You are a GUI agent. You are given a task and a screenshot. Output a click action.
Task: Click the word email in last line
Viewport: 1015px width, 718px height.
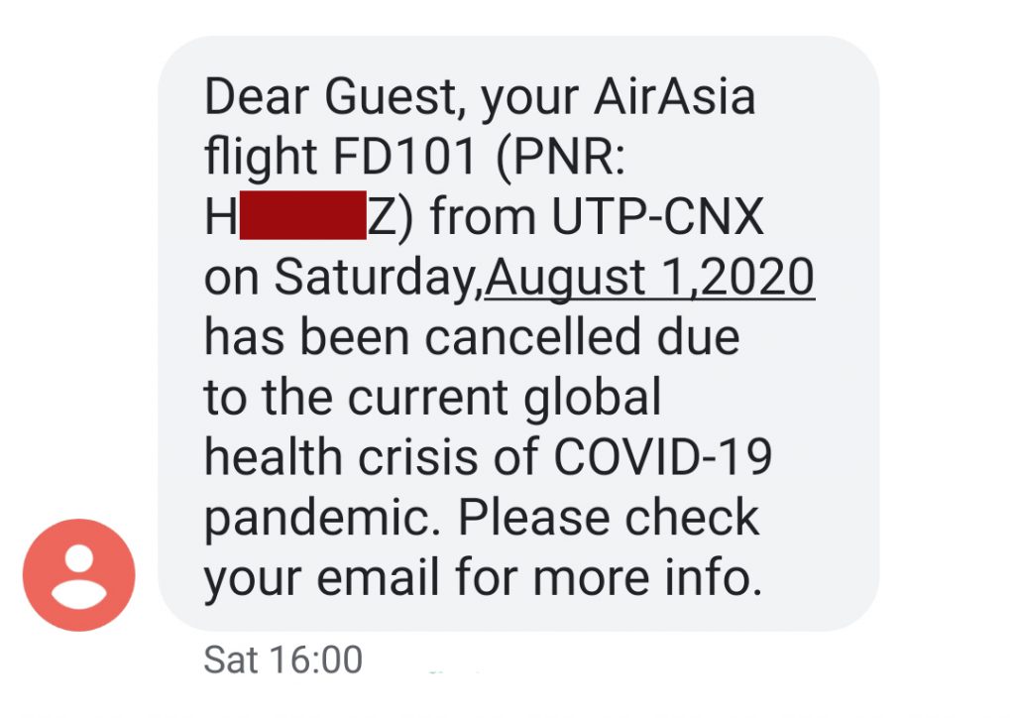[378, 576]
